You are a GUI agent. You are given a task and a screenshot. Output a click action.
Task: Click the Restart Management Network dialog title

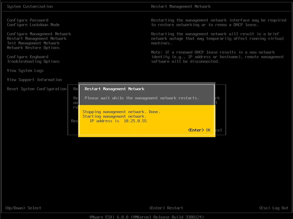coord(114,89)
